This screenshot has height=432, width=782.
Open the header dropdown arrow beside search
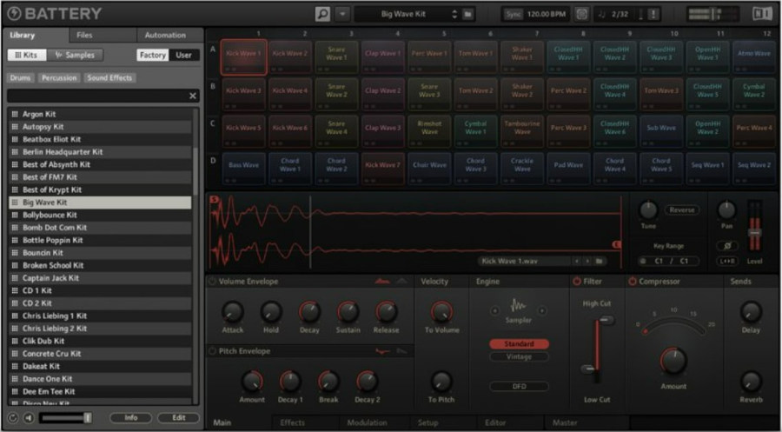point(341,14)
